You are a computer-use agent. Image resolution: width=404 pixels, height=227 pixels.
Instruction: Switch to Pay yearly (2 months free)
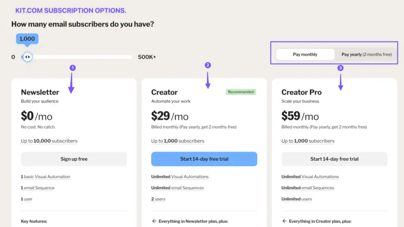367,54
